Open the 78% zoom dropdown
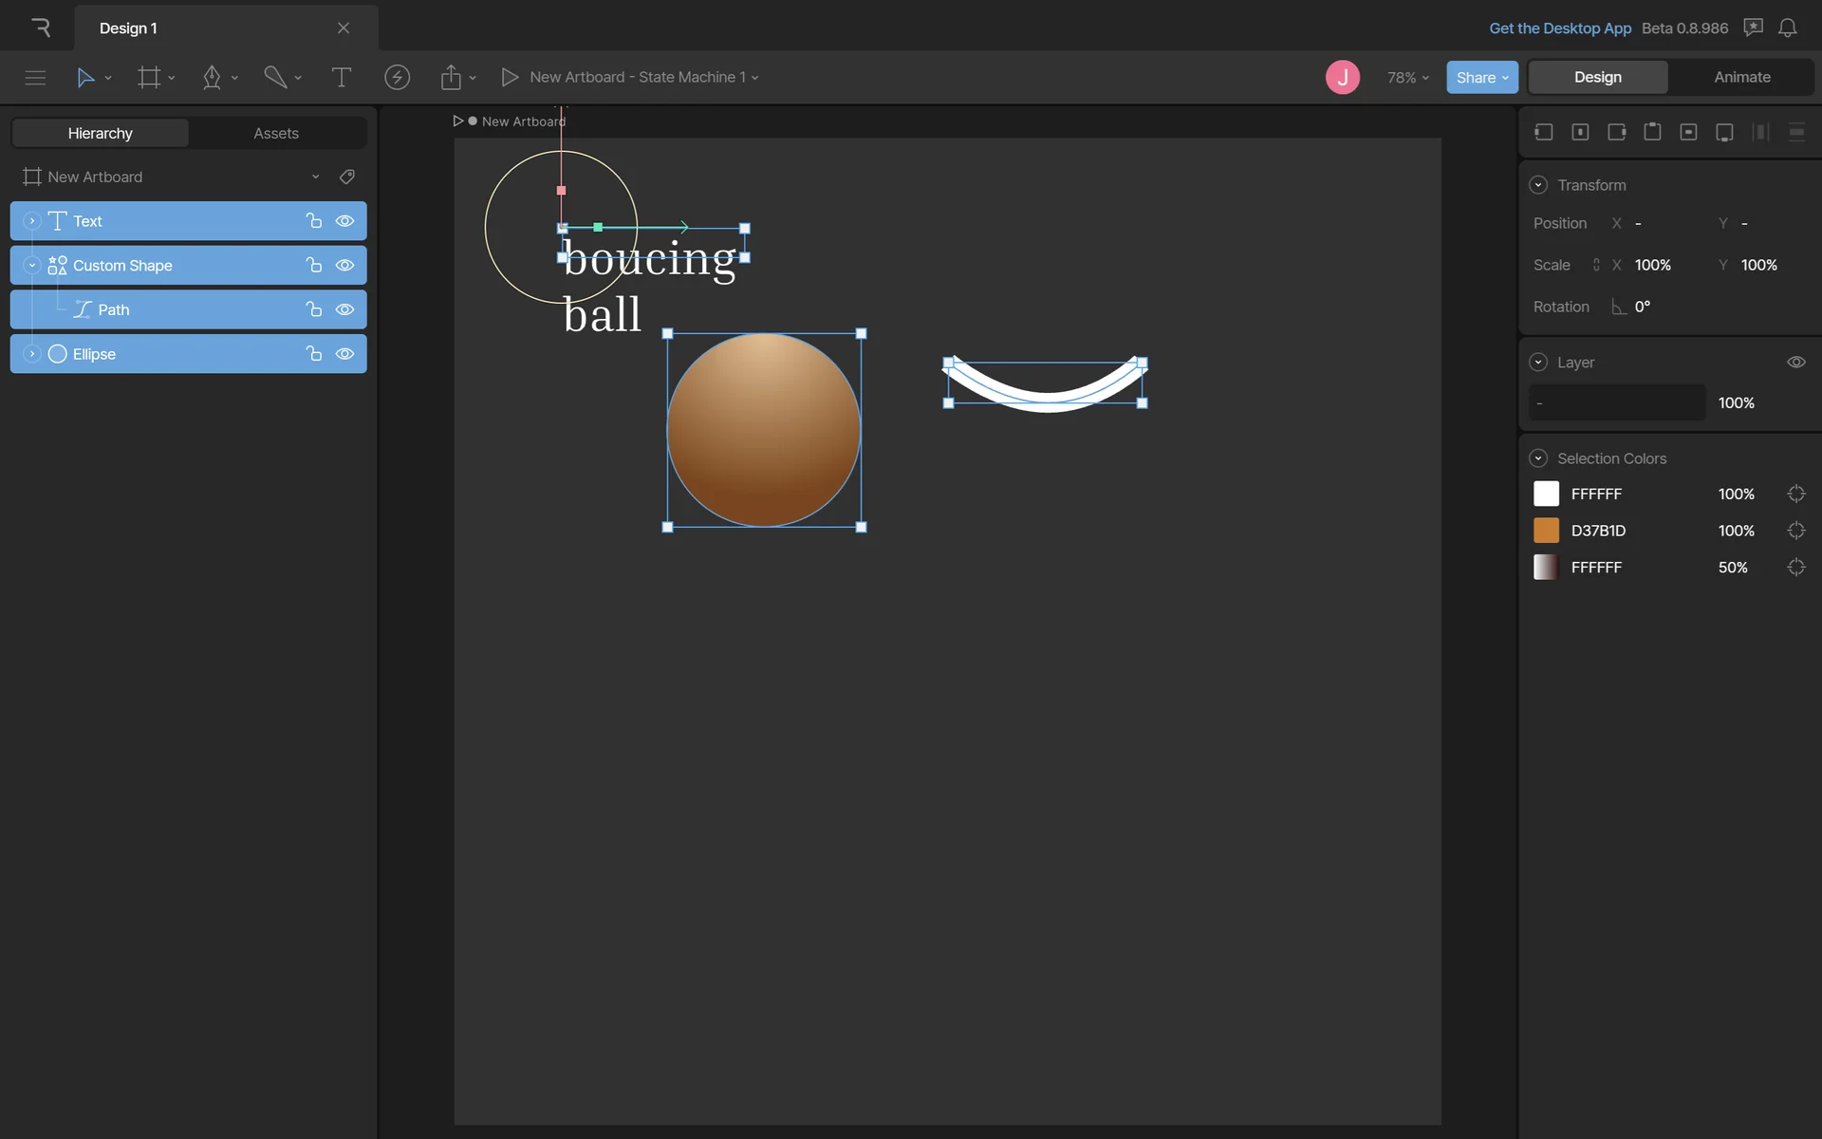1822x1139 pixels. (1407, 77)
